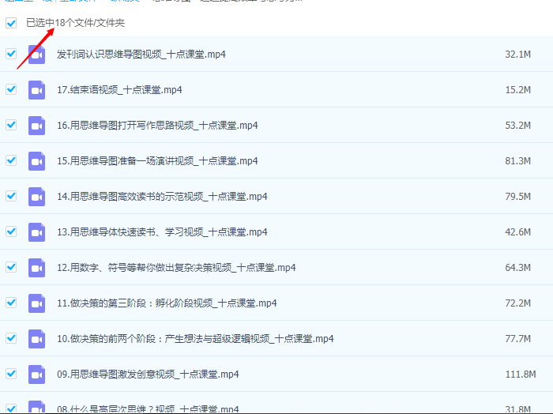Click video icon beside 17.结束语视频 file

pos(36,90)
